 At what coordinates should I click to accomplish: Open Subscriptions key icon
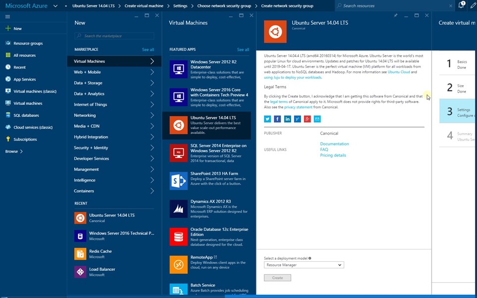tap(8, 139)
